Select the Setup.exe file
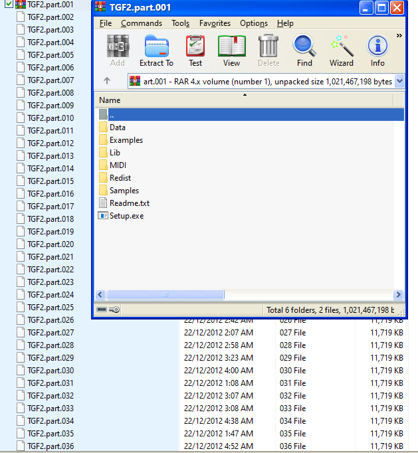The height and width of the screenshot is (453, 418). [126, 216]
